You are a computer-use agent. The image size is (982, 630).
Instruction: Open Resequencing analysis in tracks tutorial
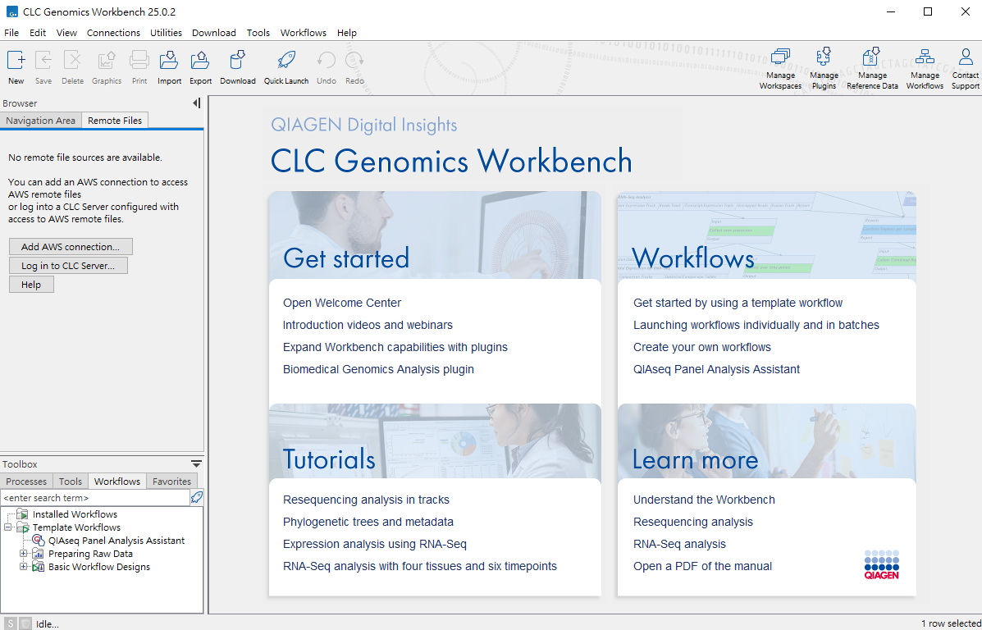[x=366, y=500]
